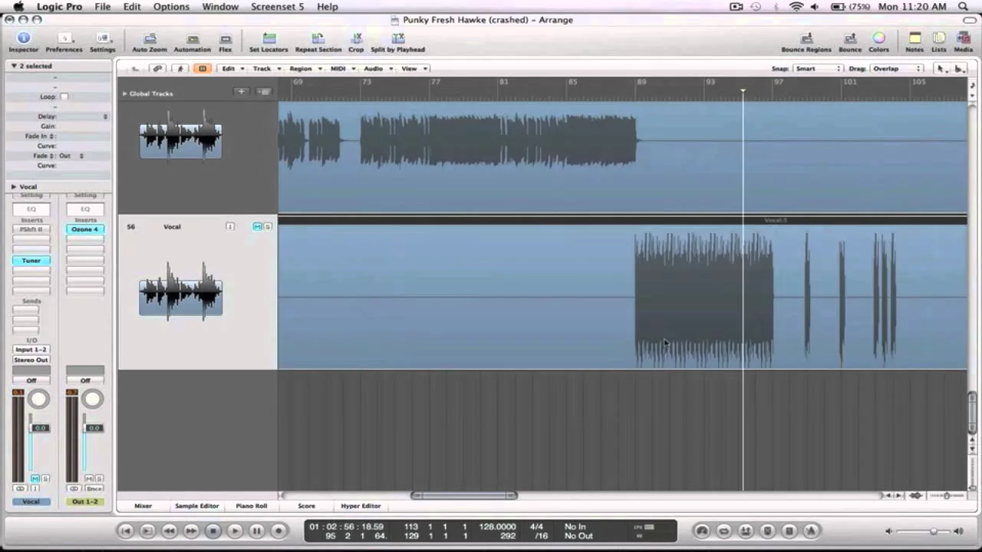Viewport: 982px width, 552px height.
Task: Click the Bnce button on Out 1-2 strip
Action: [x=94, y=488]
